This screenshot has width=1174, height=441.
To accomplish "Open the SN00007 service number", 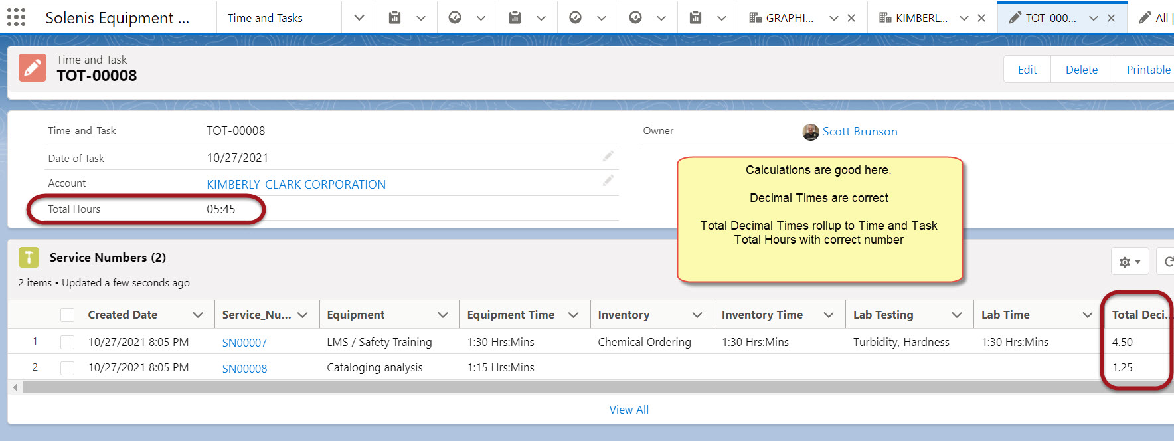I will pyautogui.click(x=244, y=343).
